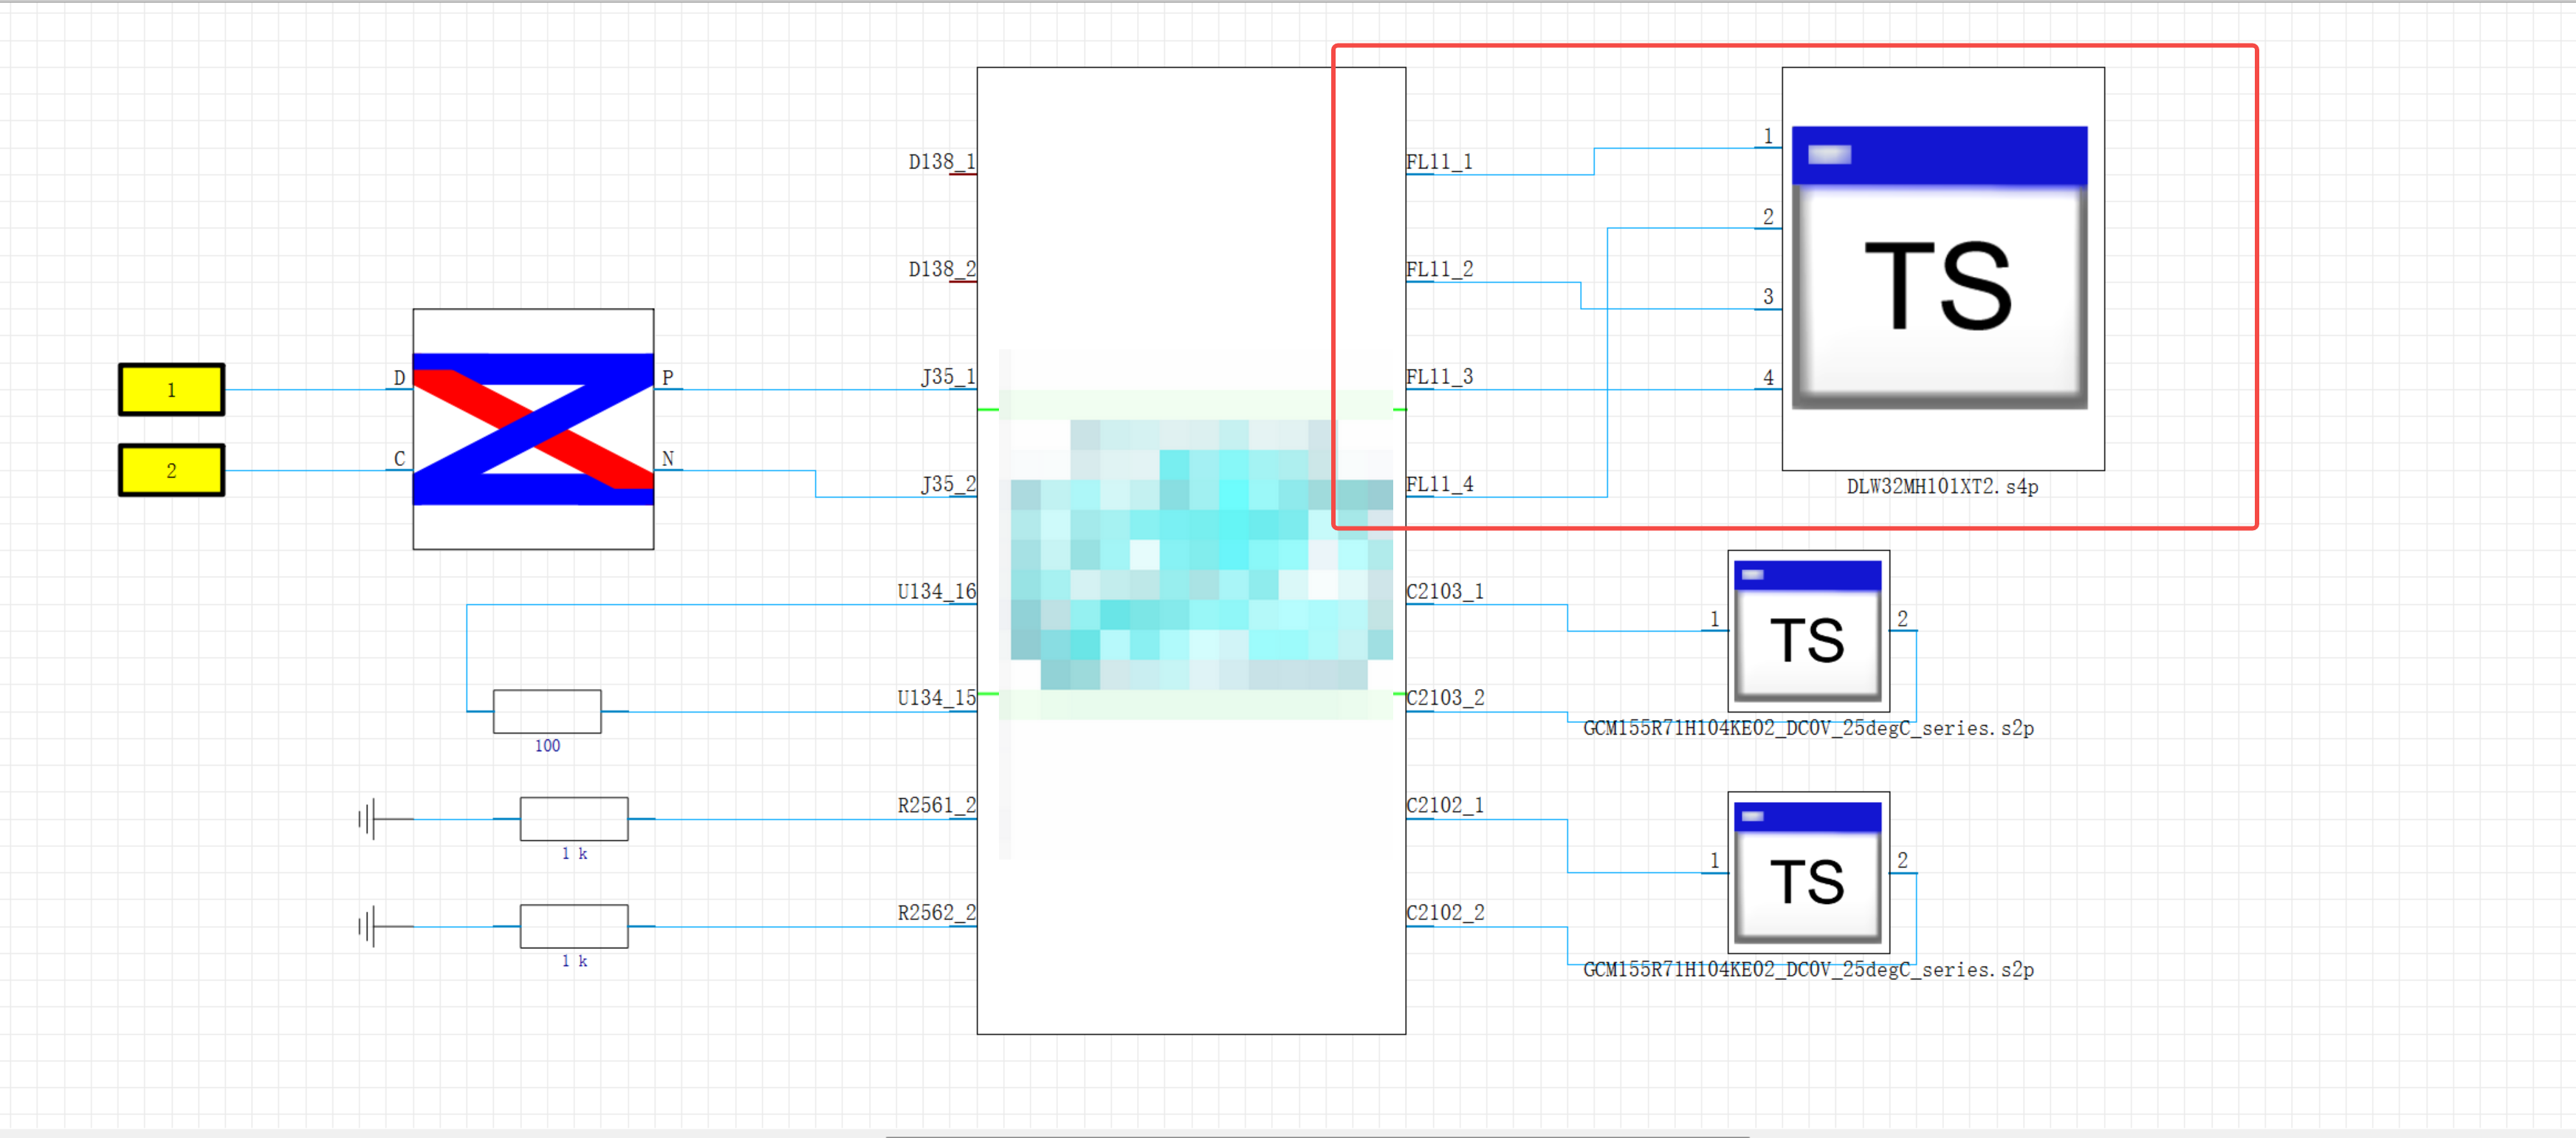The height and width of the screenshot is (1138, 2576).
Task: Select the R2562_2 1 k resistor
Action: point(574,926)
